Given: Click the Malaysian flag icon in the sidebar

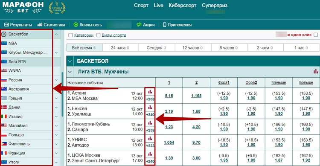Looking at the screenshot, I should [x=4, y=125].
